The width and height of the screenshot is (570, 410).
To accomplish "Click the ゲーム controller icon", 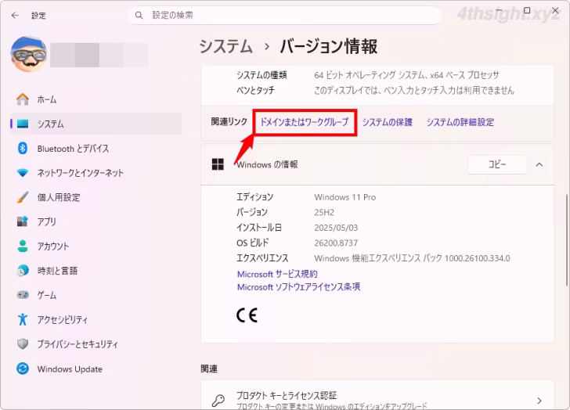I will [23, 295].
